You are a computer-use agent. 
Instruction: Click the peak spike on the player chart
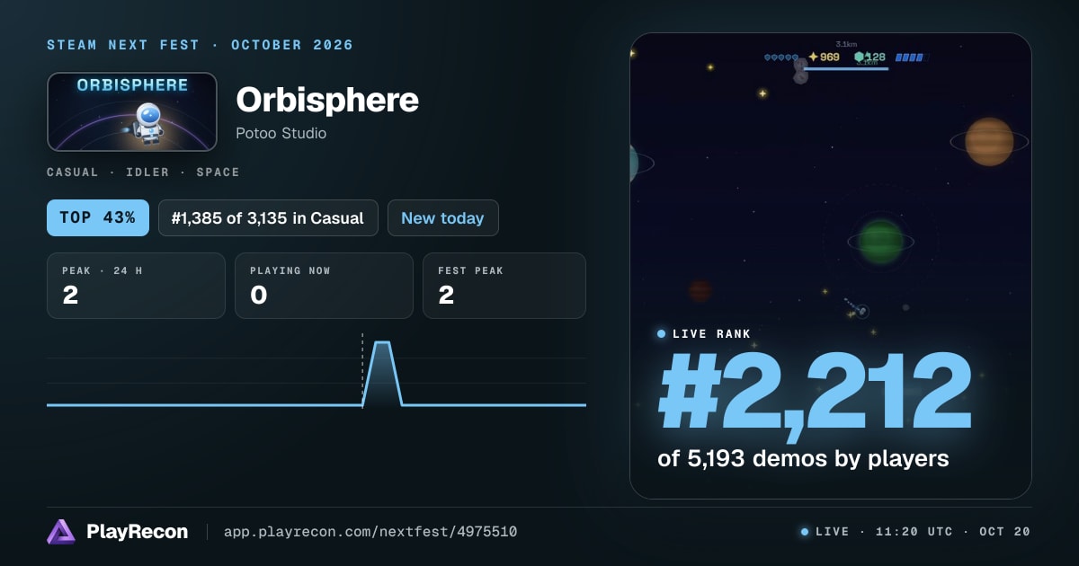pyautogui.click(x=382, y=373)
